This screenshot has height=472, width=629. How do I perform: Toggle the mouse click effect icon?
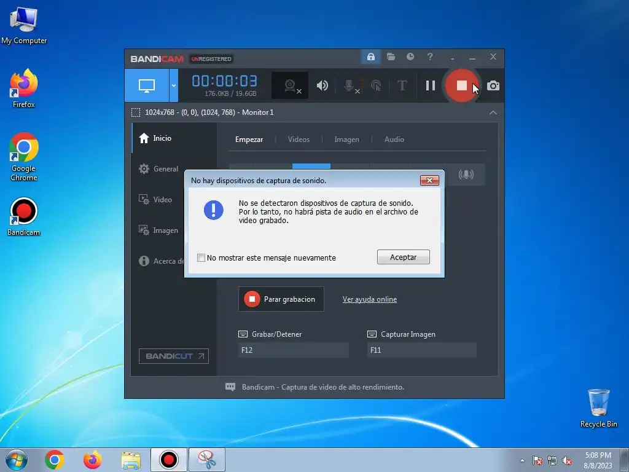click(376, 85)
